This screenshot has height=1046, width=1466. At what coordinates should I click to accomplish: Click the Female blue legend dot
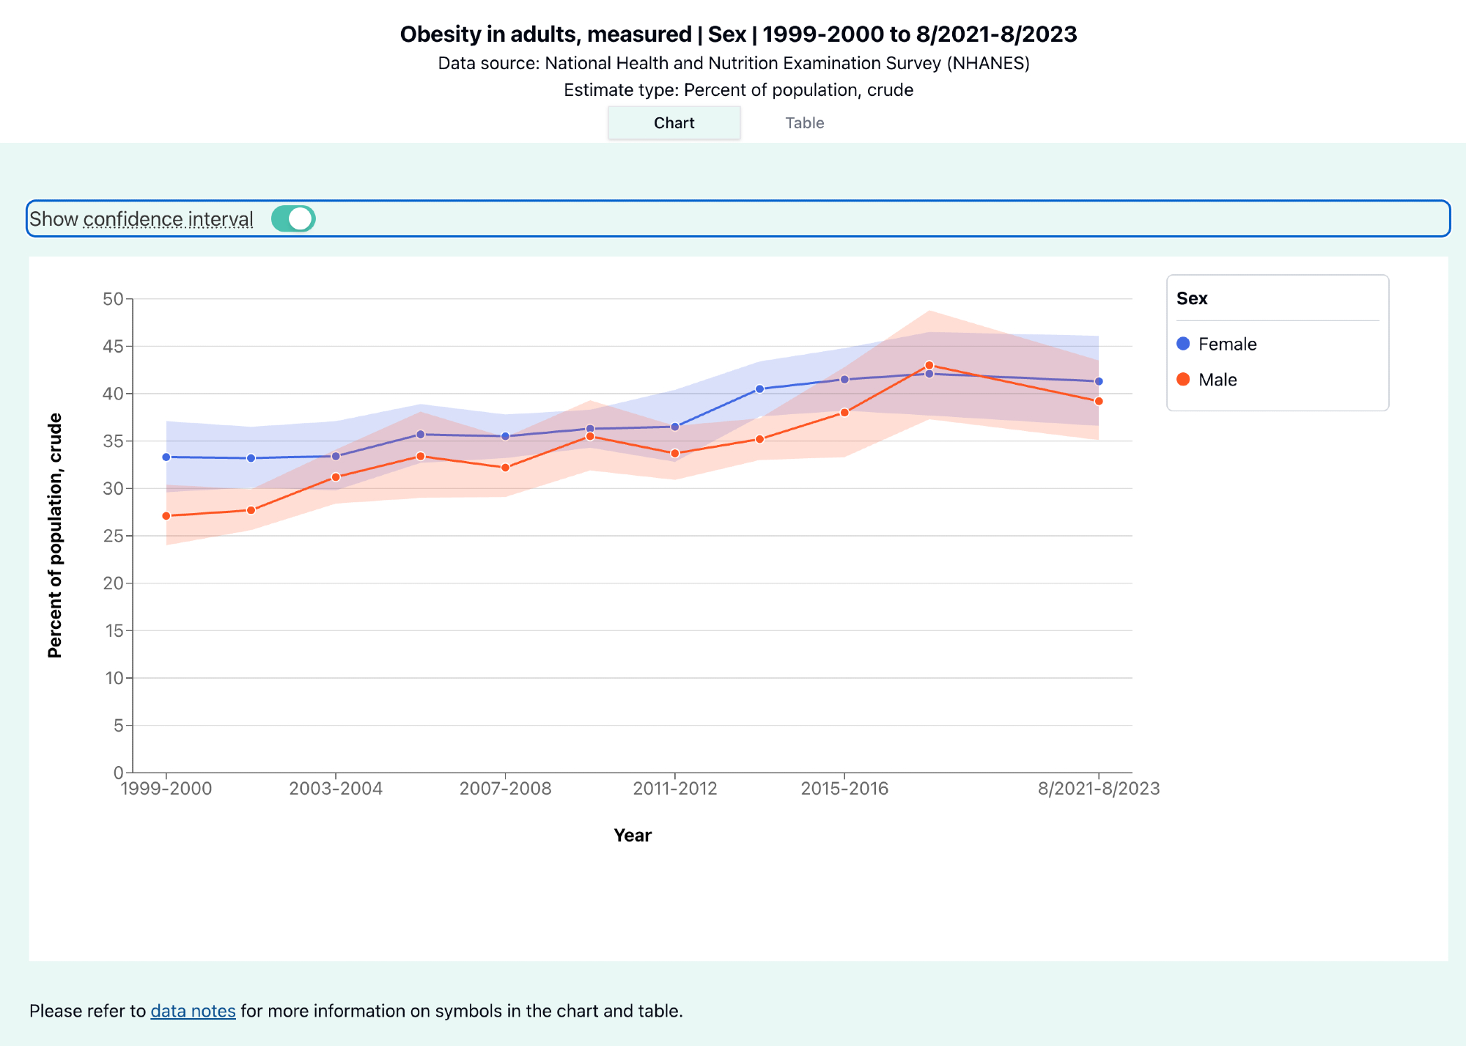pyautogui.click(x=1183, y=344)
